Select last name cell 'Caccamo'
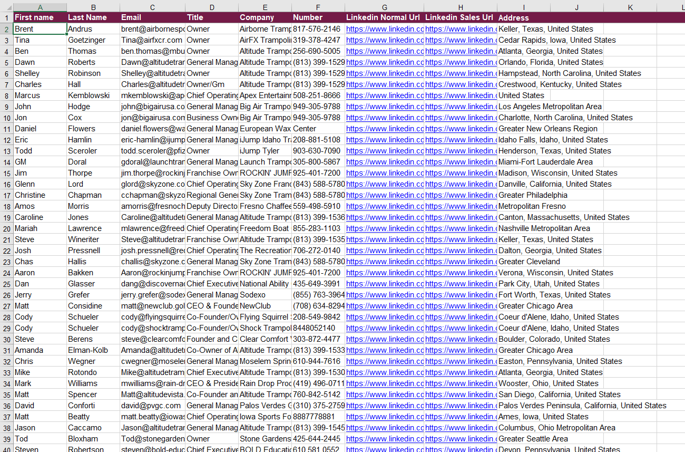The image size is (685, 452). pyautogui.click(x=93, y=428)
